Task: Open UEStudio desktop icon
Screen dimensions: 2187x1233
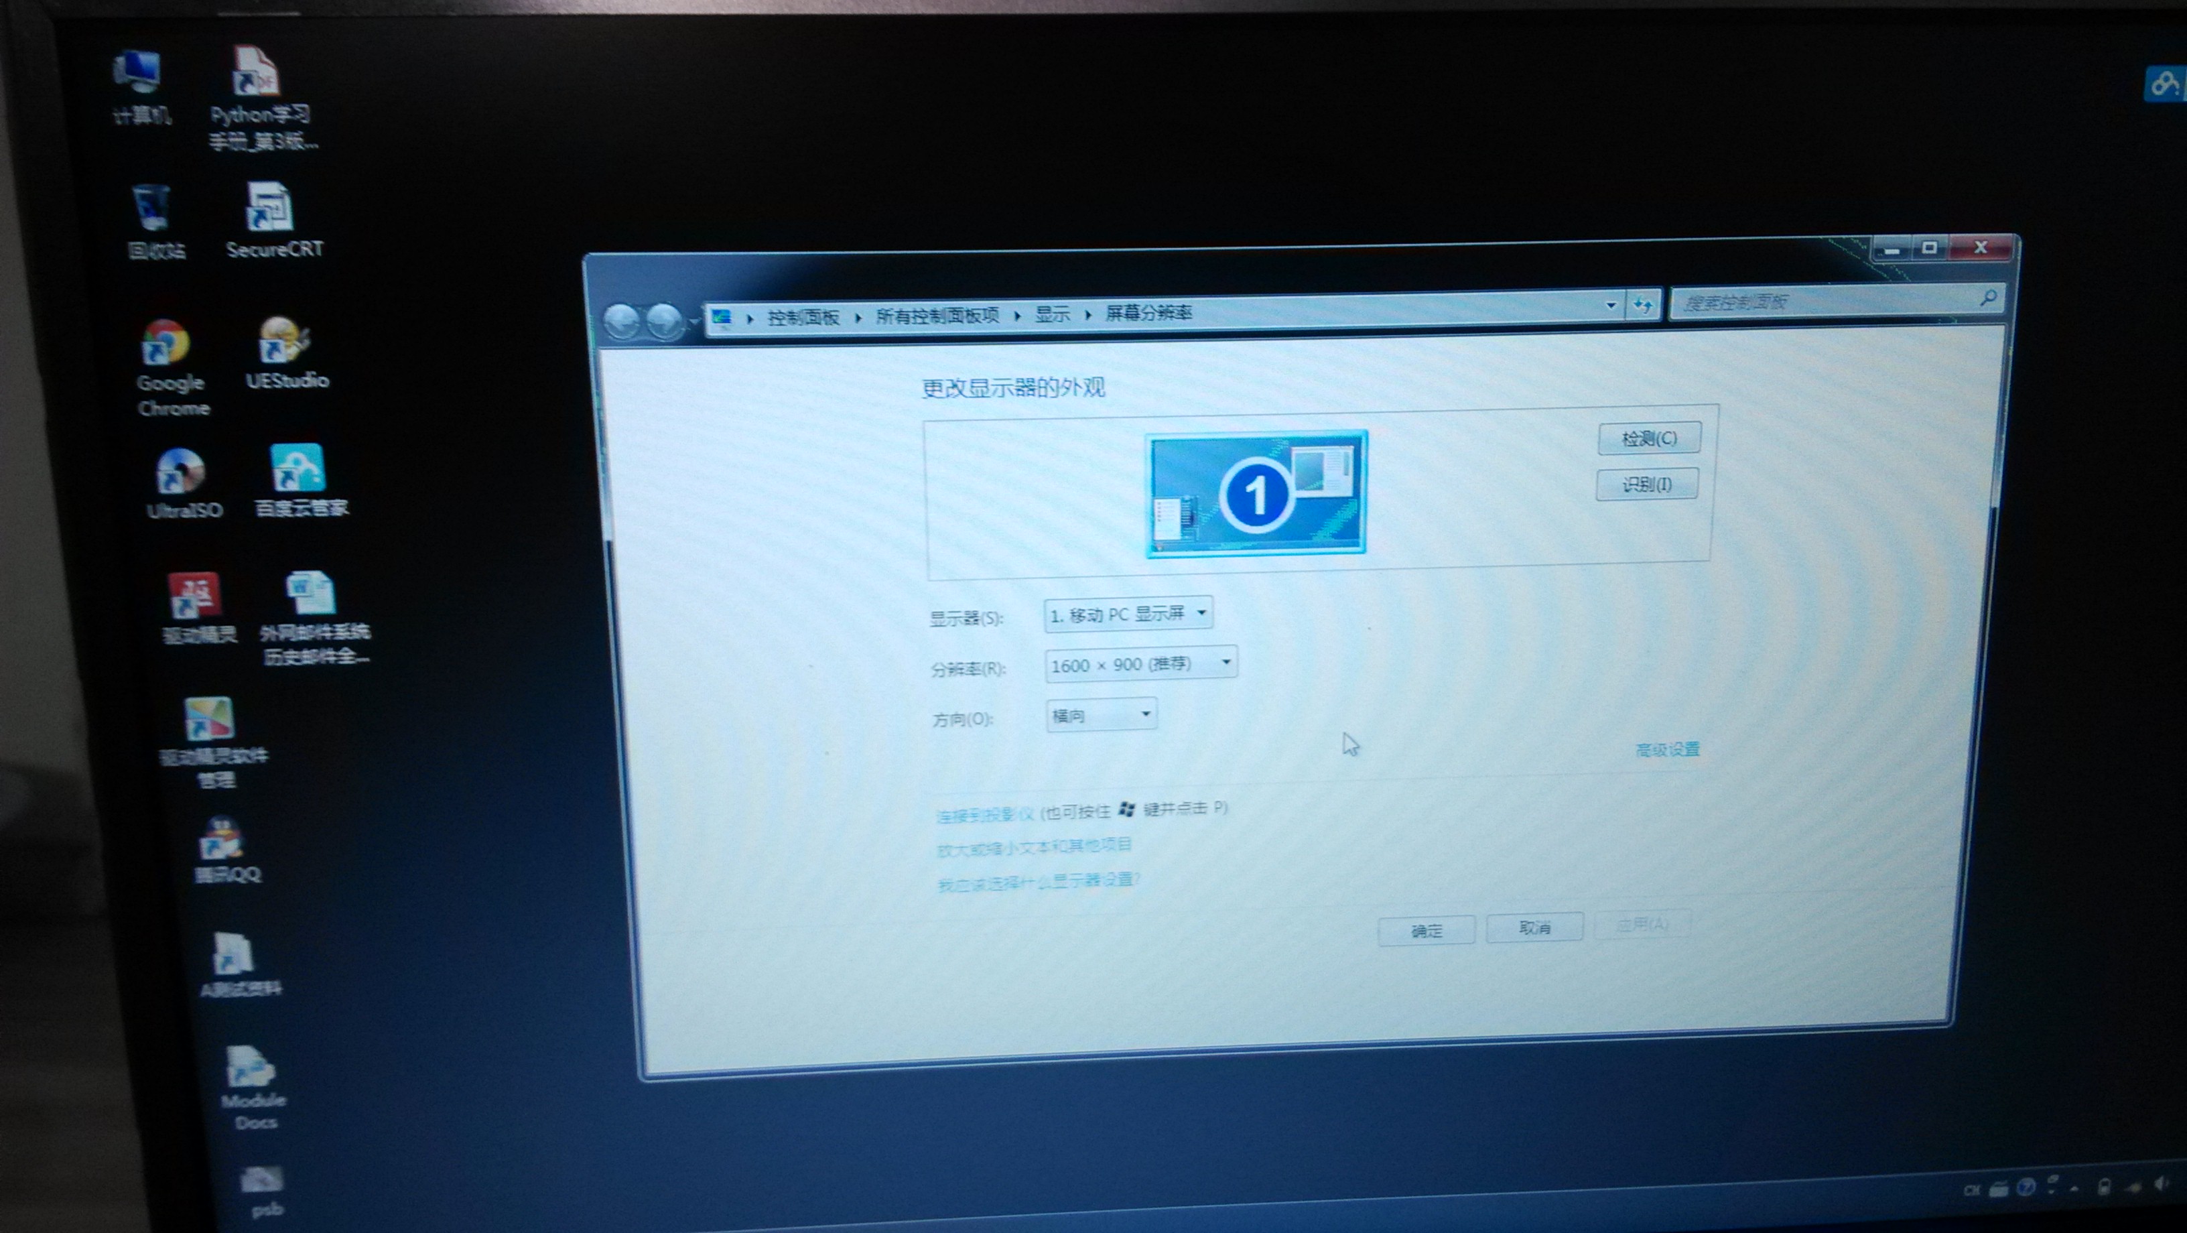Action: tap(283, 341)
